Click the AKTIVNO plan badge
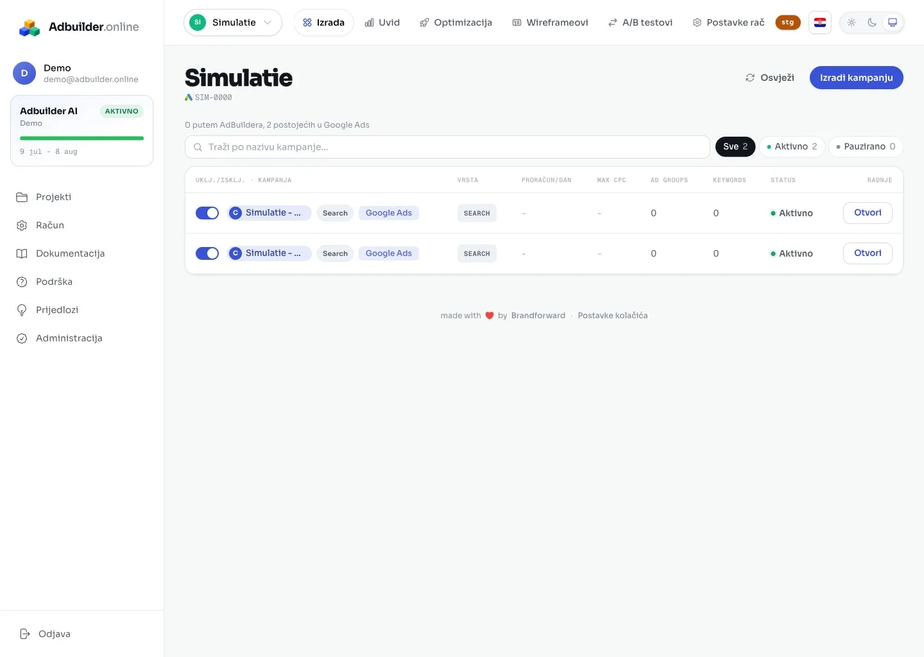The width and height of the screenshot is (924, 657). point(121,111)
